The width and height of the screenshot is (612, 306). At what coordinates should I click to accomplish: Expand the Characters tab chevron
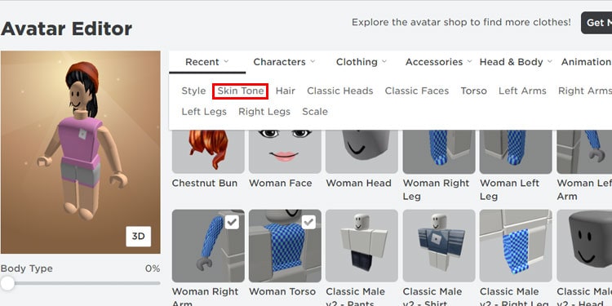click(x=313, y=62)
